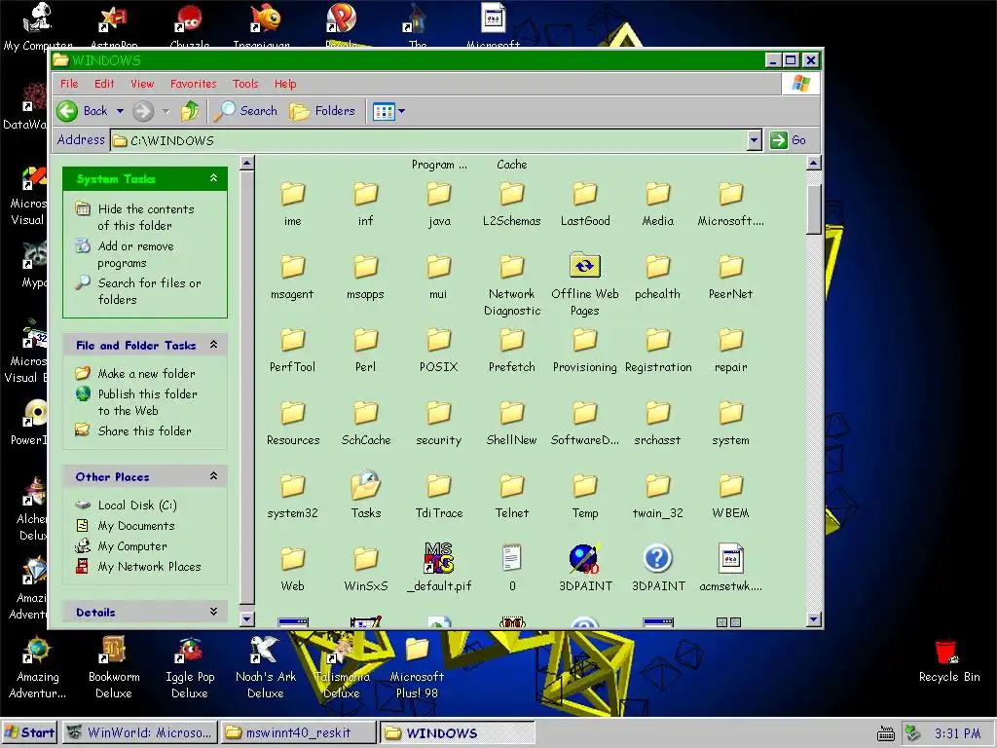997x748 pixels.
Task: Select the WBEM folder
Action: (730, 496)
